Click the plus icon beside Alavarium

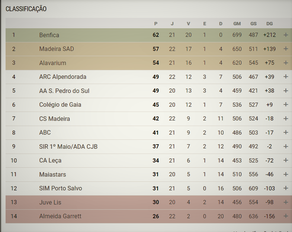pos(286,63)
